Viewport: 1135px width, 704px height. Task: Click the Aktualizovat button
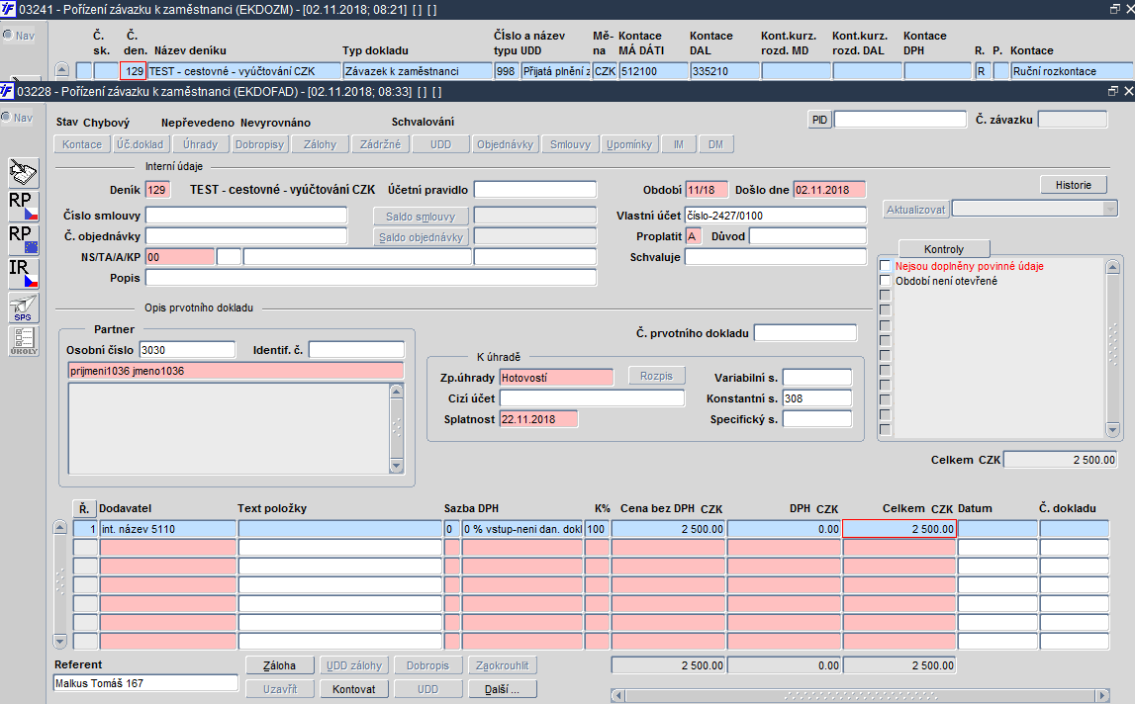(915, 209)
